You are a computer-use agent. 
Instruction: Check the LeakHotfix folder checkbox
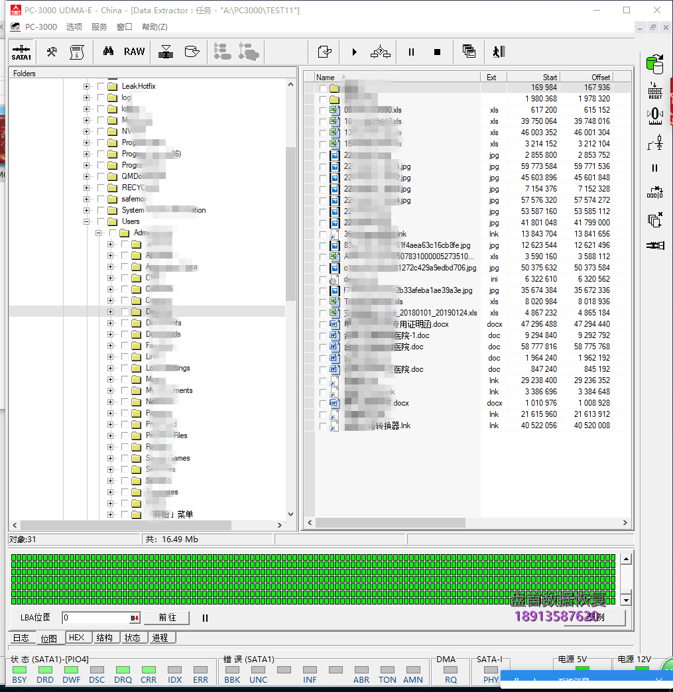pos(101,86)
